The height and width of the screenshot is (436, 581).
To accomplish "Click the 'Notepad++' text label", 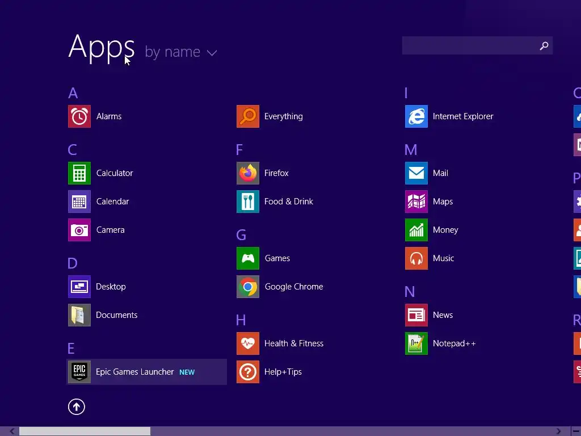I will tap(454, 343).
